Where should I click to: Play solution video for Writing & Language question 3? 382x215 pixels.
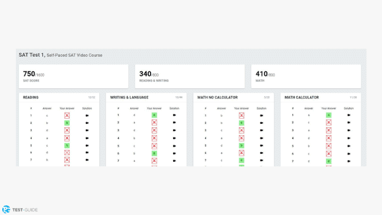(x=174, y=130)
